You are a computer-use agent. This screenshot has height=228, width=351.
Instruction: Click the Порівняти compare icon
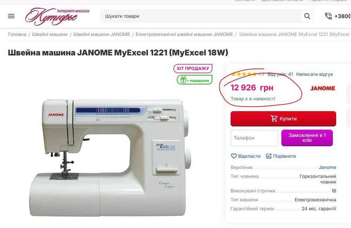pos(269,156)
